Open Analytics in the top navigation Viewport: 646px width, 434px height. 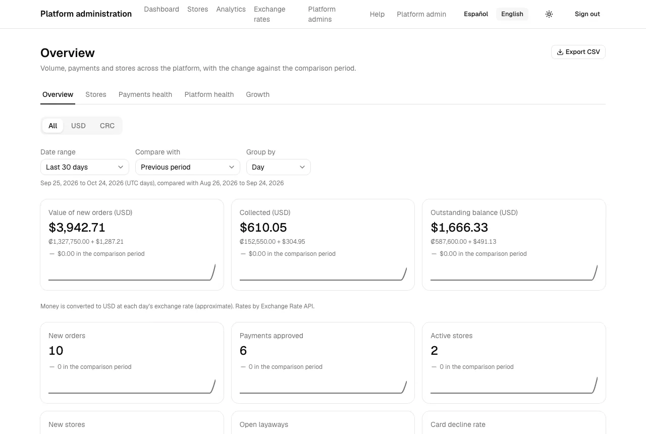click(231, 9)
